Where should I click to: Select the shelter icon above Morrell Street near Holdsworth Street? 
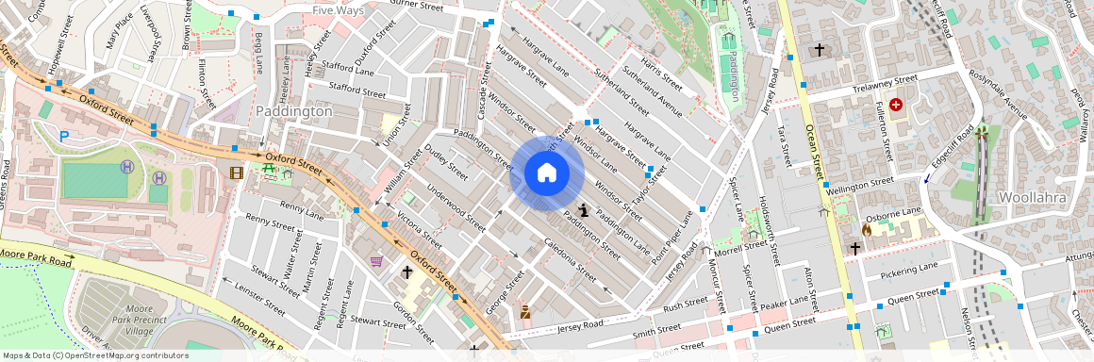tap(753, 235)
